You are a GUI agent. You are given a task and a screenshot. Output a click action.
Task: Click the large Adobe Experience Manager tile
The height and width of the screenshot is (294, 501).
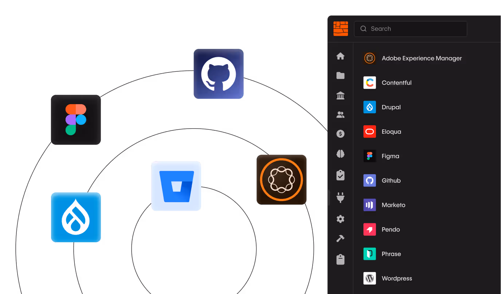tap(282, 180)
